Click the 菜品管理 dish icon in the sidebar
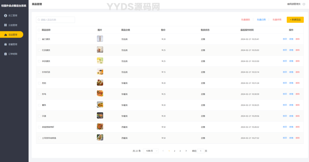This screenshot has width=309, height=162. (x=5, y=35)
